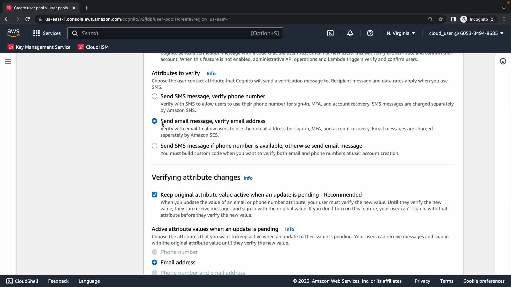Select the Email address radio option
511x287 pixels.
click(154, 263)
